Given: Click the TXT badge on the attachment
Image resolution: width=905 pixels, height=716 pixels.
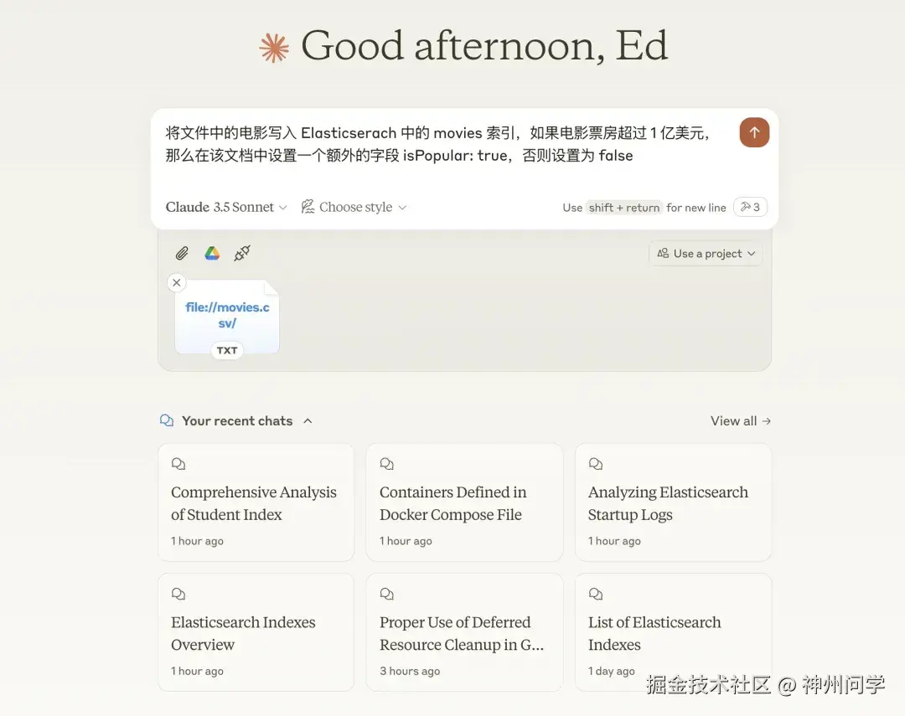Looking at the screenshot, I should pyautogui.click(x=227, y=350).
